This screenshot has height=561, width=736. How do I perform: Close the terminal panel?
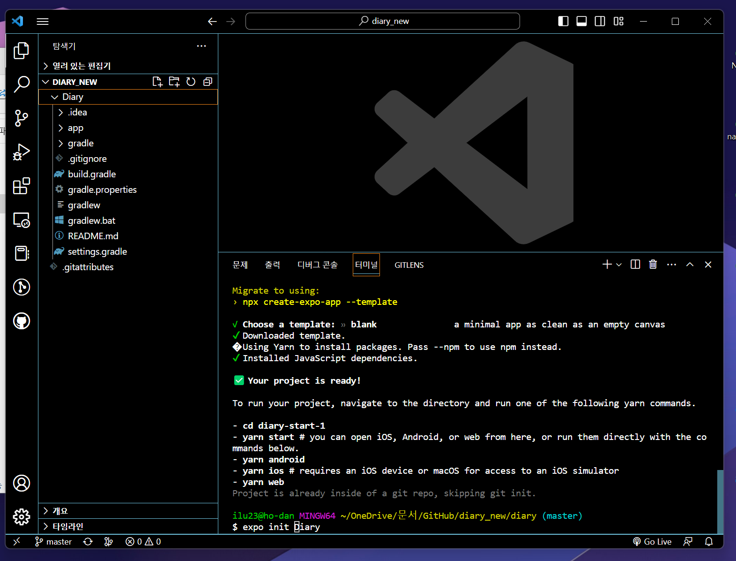(708, 265)
